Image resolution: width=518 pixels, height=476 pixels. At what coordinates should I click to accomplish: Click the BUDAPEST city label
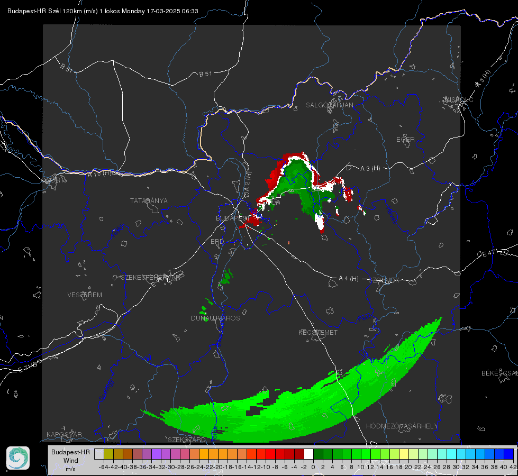pyautogui.click(x=232, y=218)
